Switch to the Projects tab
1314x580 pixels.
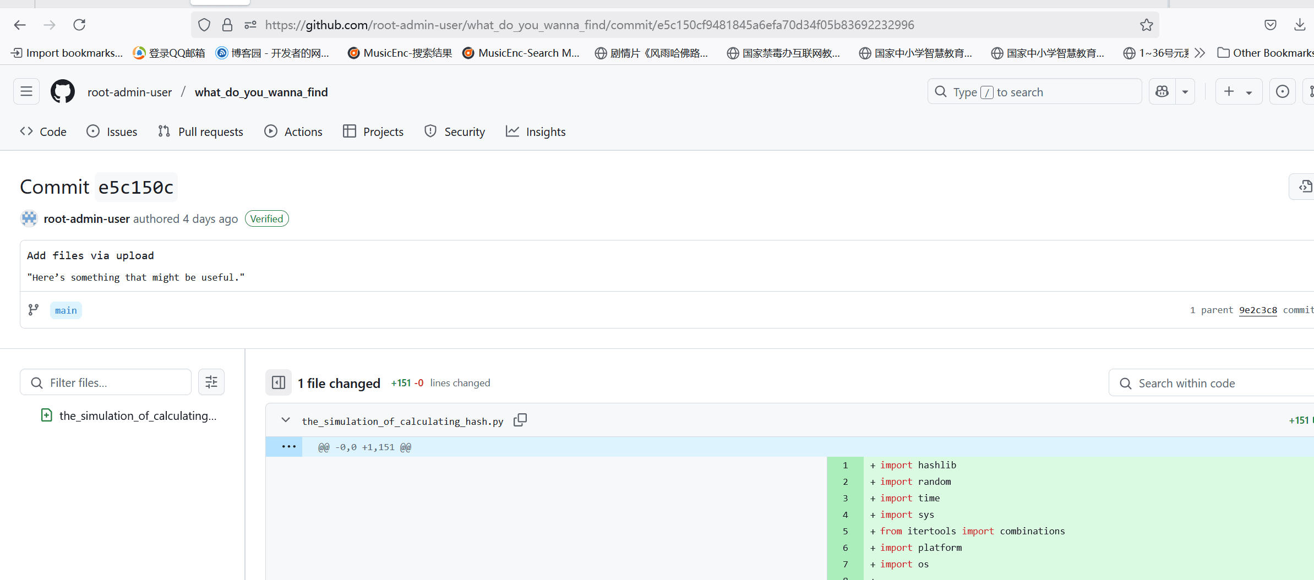point(373,132)
